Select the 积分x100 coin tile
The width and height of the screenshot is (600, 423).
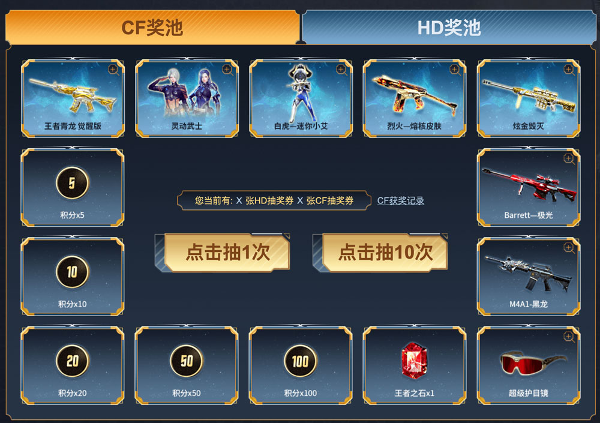click(301, 365)
